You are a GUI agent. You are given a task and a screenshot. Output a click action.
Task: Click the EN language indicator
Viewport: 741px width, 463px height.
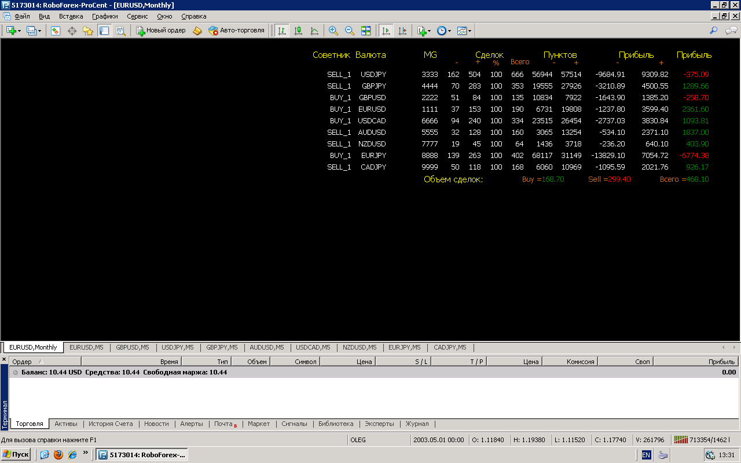tap(646, 455)
